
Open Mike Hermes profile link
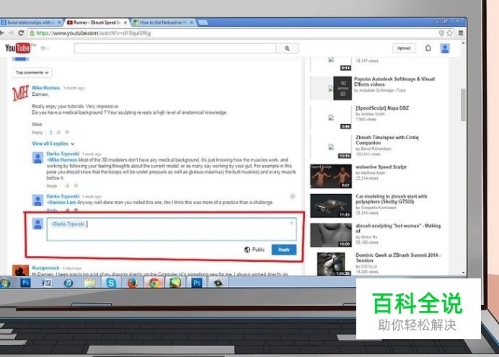coord(46,88)
